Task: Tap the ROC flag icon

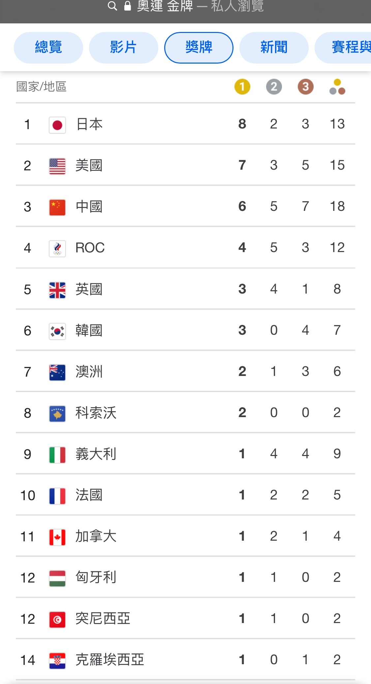Action: (57, 249)
